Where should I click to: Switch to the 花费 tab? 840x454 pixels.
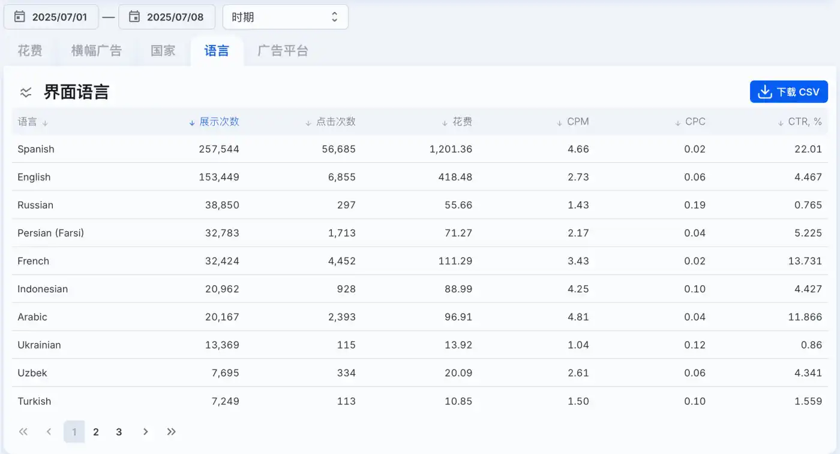(x=30, y=51)
